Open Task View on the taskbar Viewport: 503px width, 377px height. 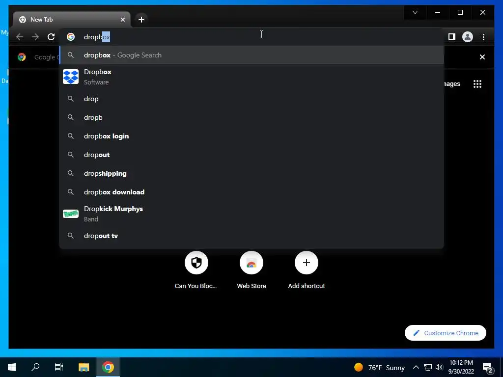click(59, 367)
